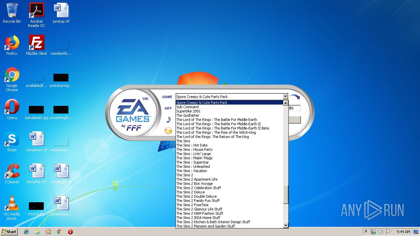Image resolution: width=420 pixels, height=236 pixels.
Task: Select the firstoffer.rtf file icon
Action: [36, 174]
